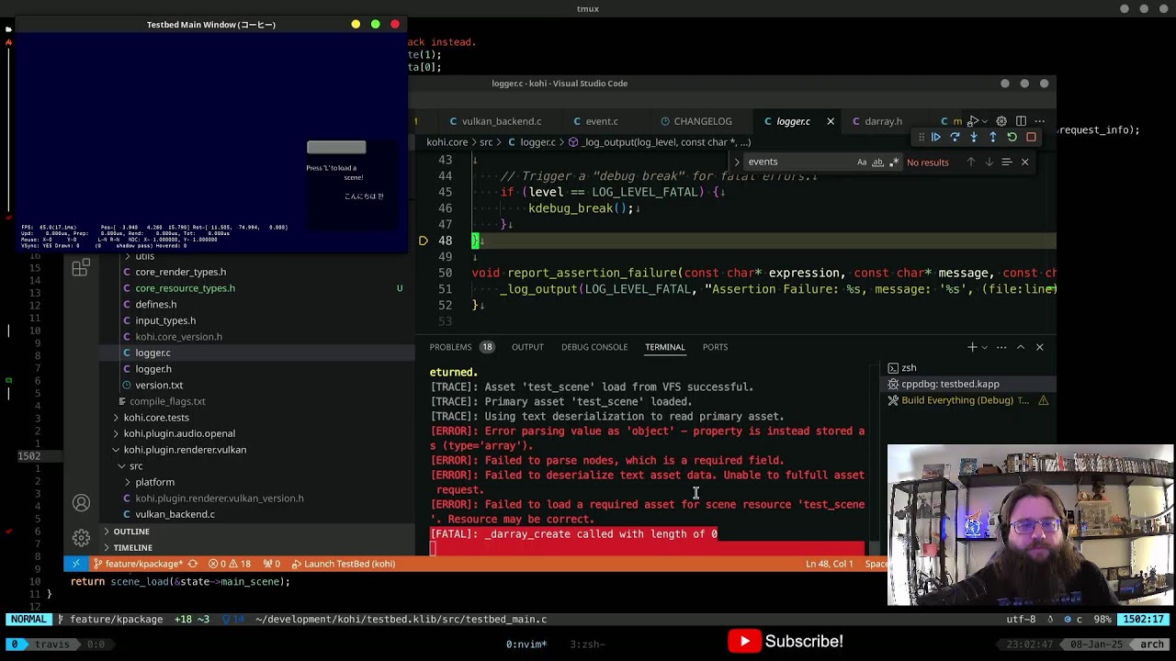
Task: Open the Manage gear in the activity bar
Action: click(81, 538)
